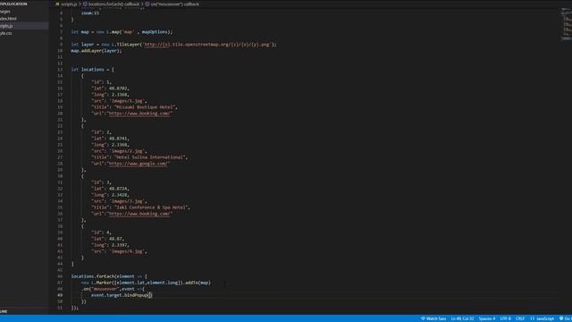Viewport: 572px width, 322px height.
Task: Click line number 49 in the gutter
Action: tap(60, 295)
